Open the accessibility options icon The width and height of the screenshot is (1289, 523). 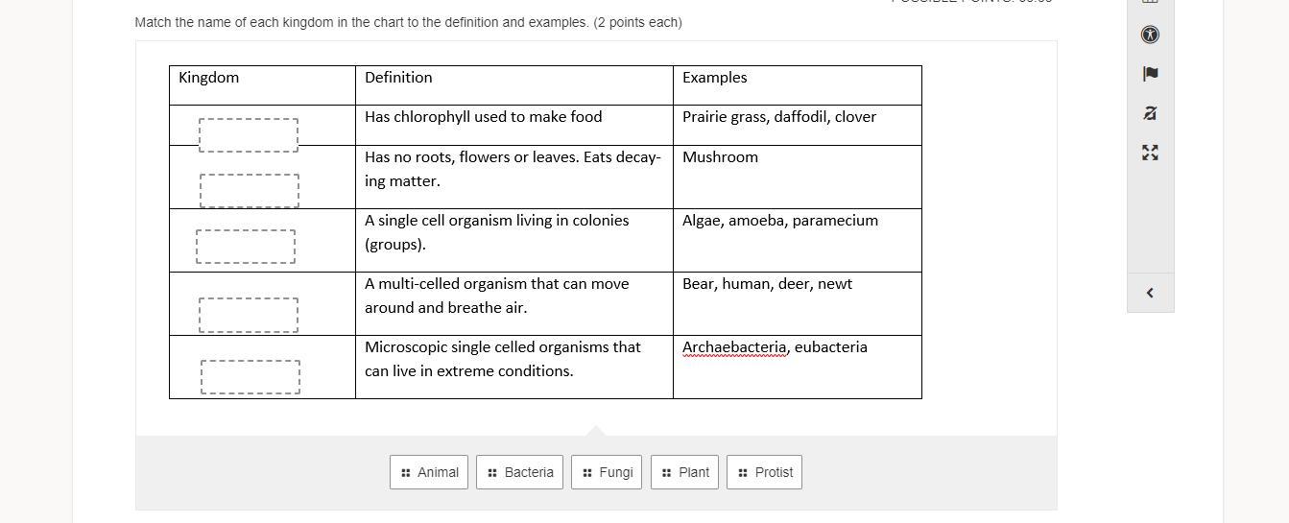coord(1150,35)
